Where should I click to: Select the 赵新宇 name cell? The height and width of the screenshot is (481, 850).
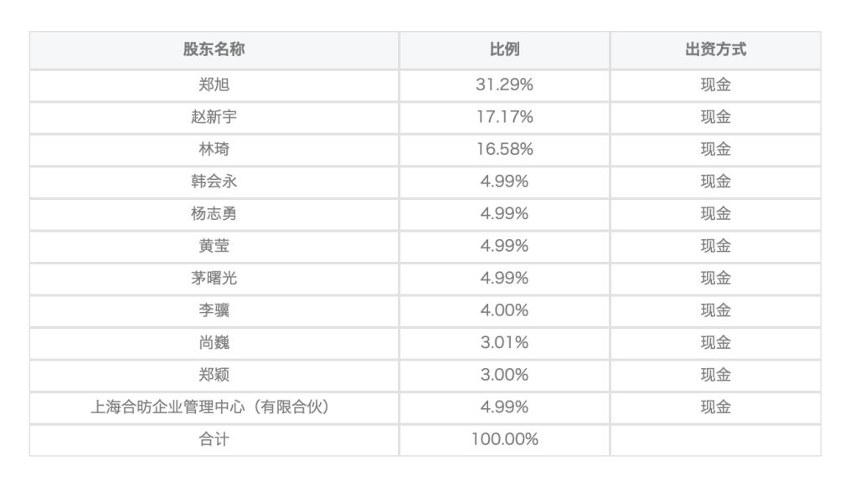(214, 117)
